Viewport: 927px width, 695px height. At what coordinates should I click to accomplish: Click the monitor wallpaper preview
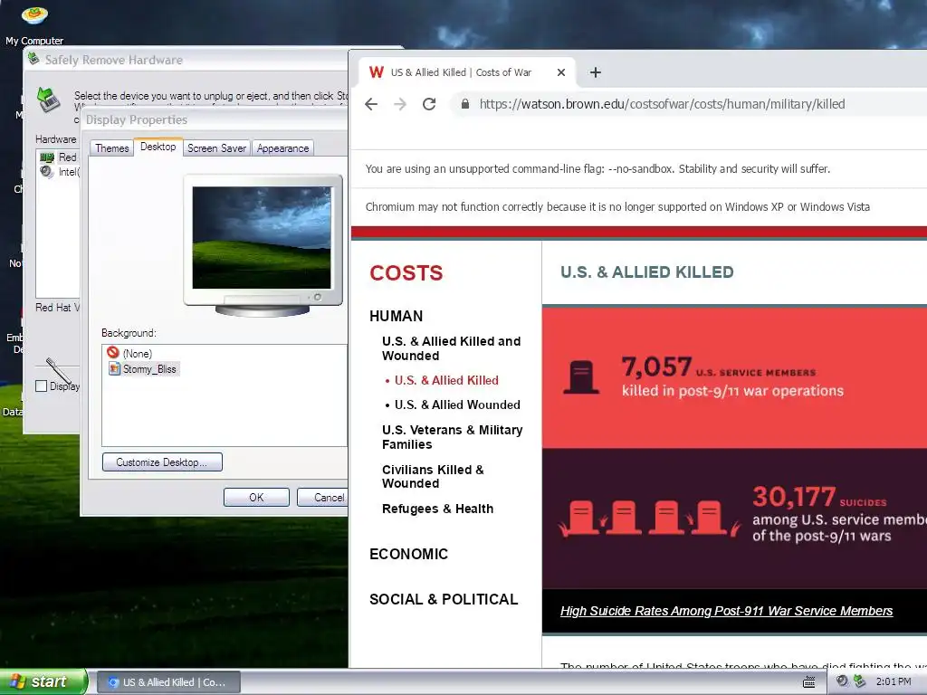[262, 238]
